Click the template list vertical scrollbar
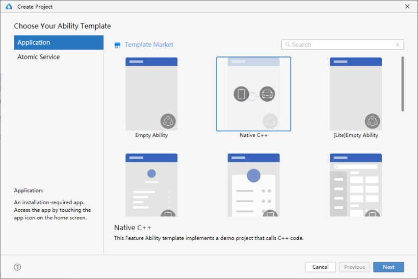 [x=403, y=84]
